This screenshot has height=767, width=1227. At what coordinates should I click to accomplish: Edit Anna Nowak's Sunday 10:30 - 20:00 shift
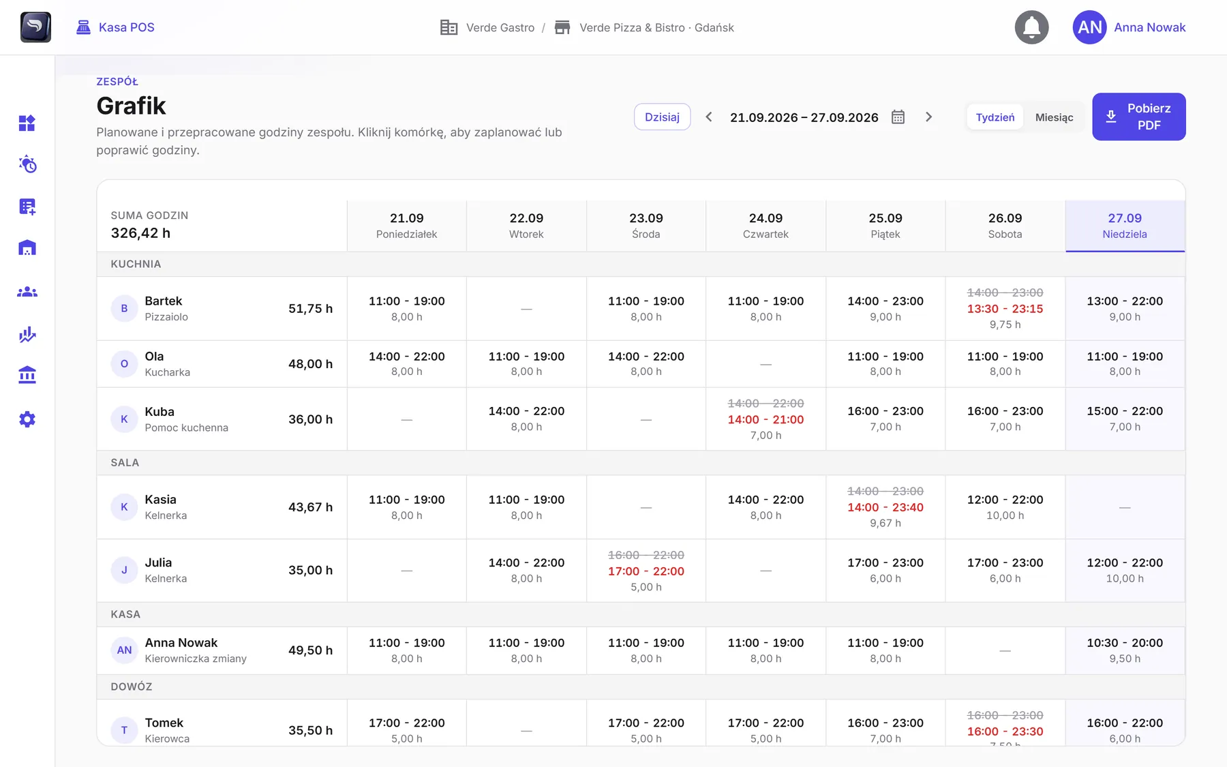click(x=1125, y=650)
